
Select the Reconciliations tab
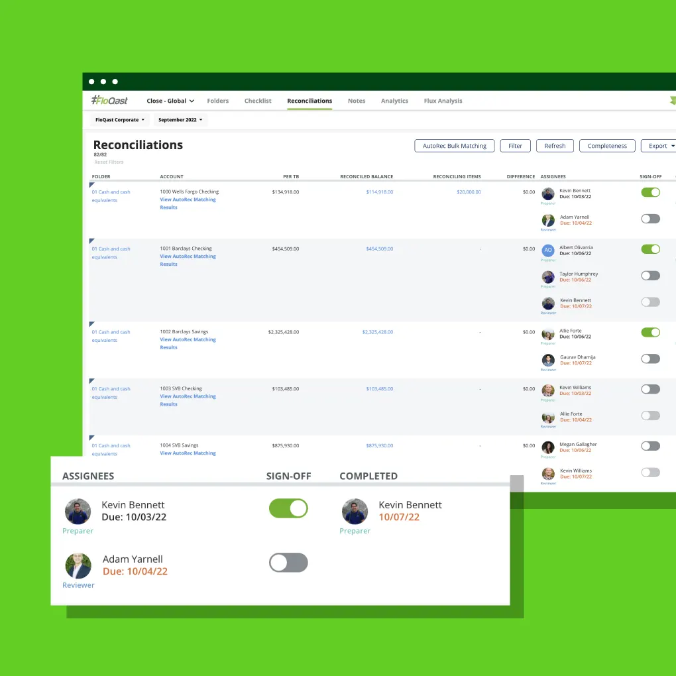click(310, 101)
